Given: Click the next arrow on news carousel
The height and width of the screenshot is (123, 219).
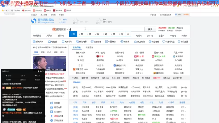Looking at the screenshot, I should (64, 64).
